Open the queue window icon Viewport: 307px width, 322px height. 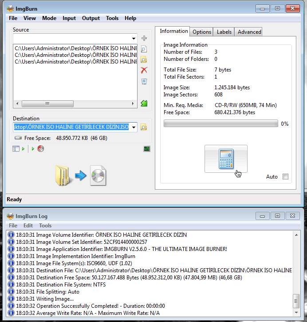click(16, 148)
